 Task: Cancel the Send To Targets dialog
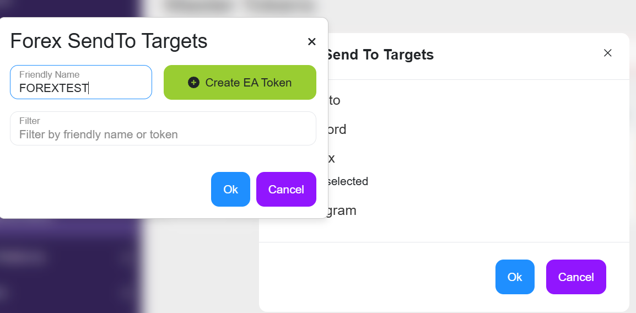point(576,277)
